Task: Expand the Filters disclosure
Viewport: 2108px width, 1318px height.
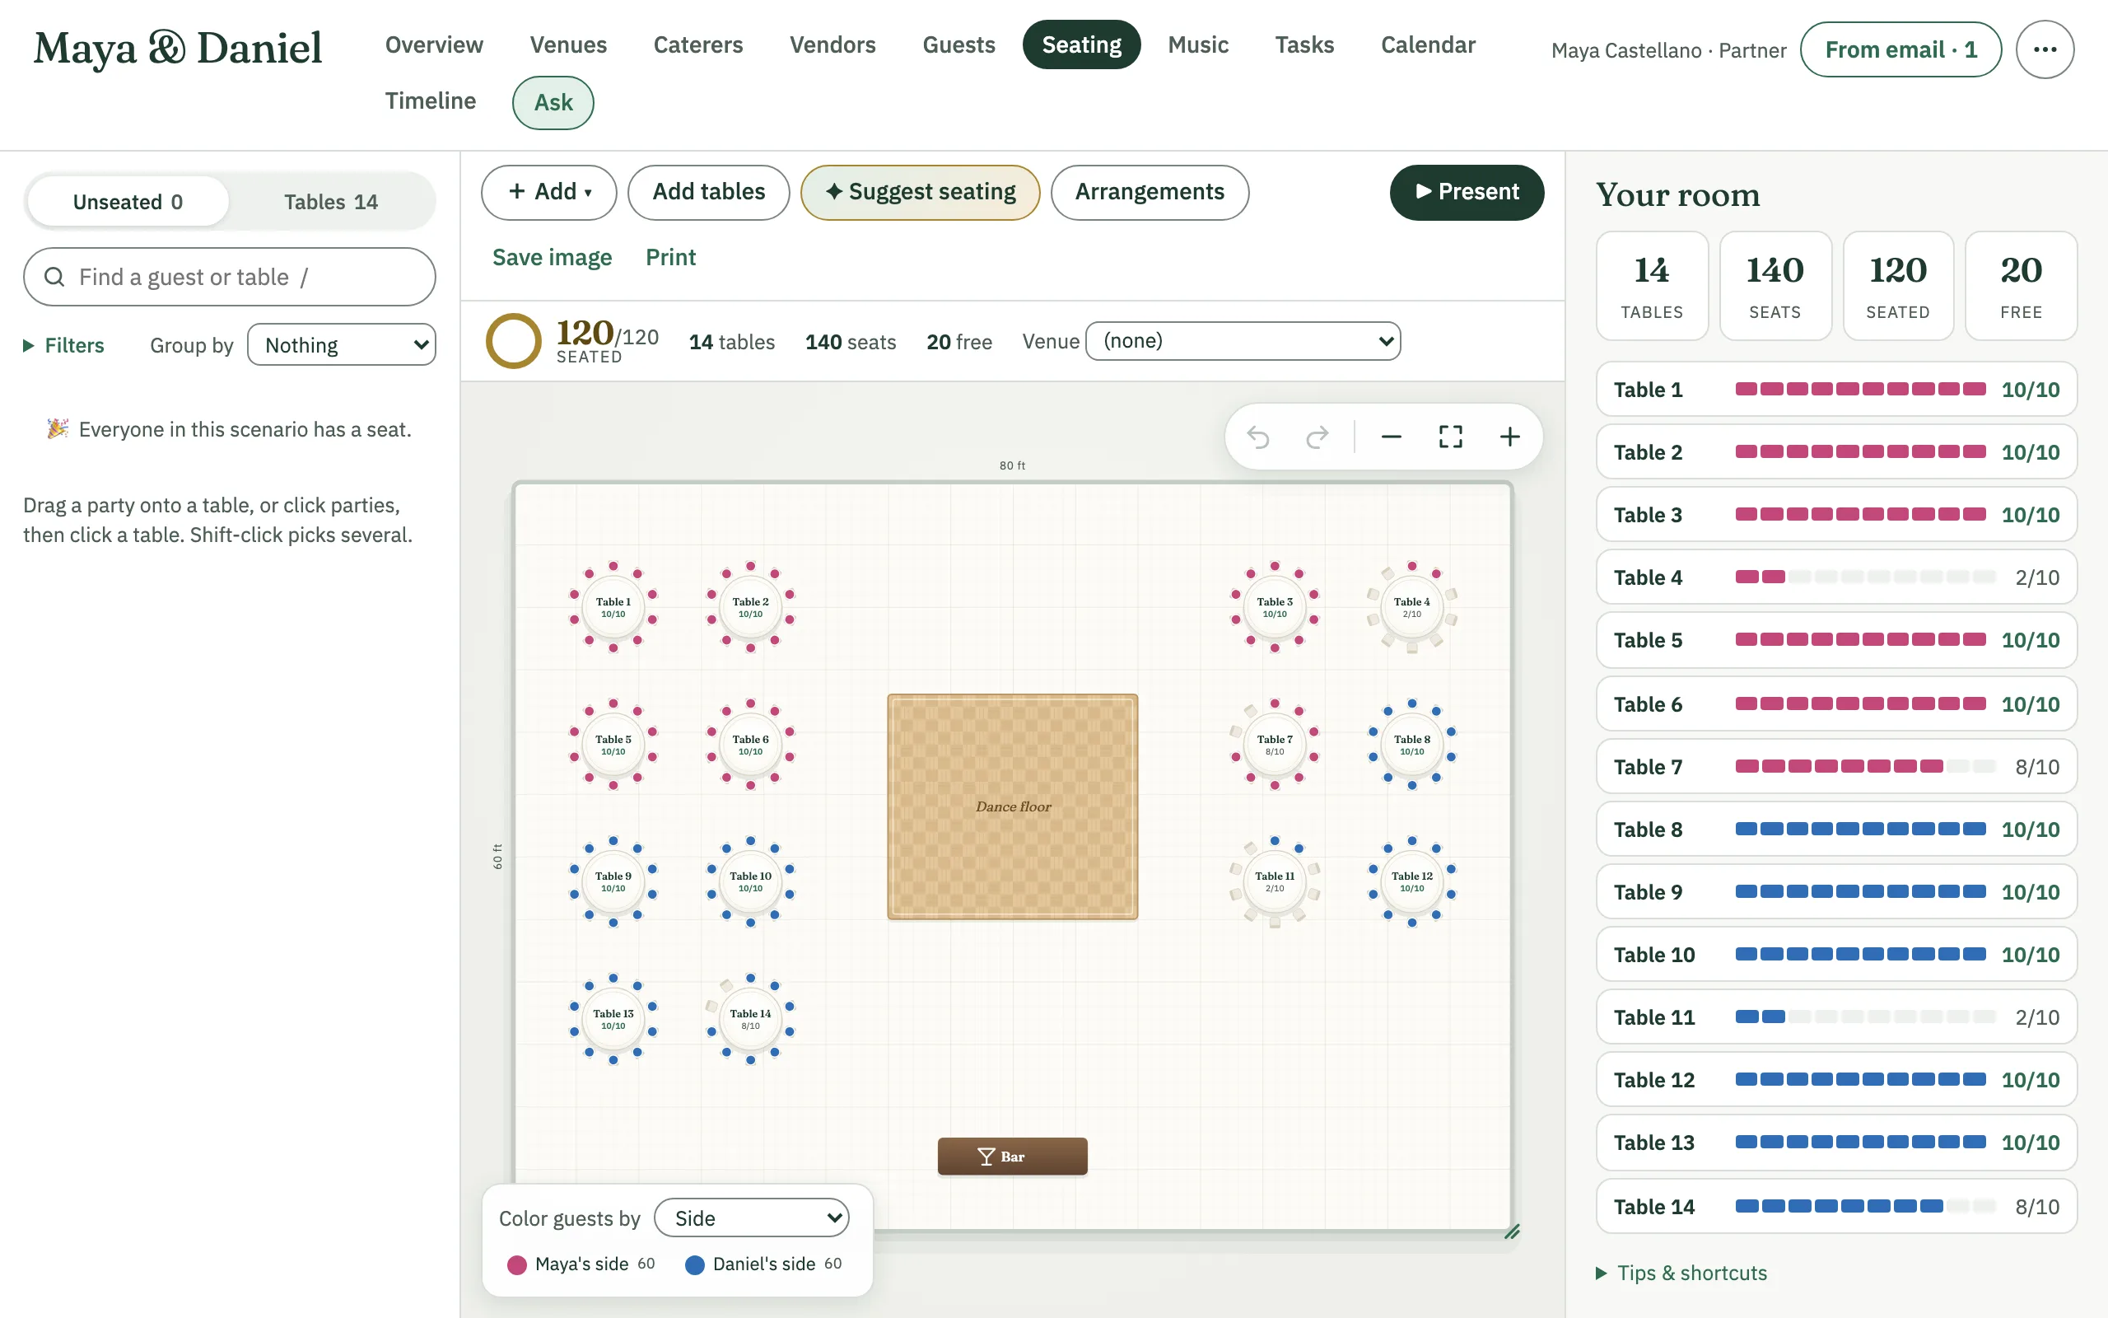Action: 63,345
